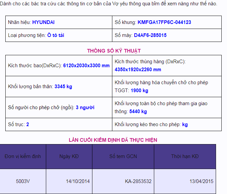Select chassis number KMFGA17FP6C-044123

click(x=164, y=22)
